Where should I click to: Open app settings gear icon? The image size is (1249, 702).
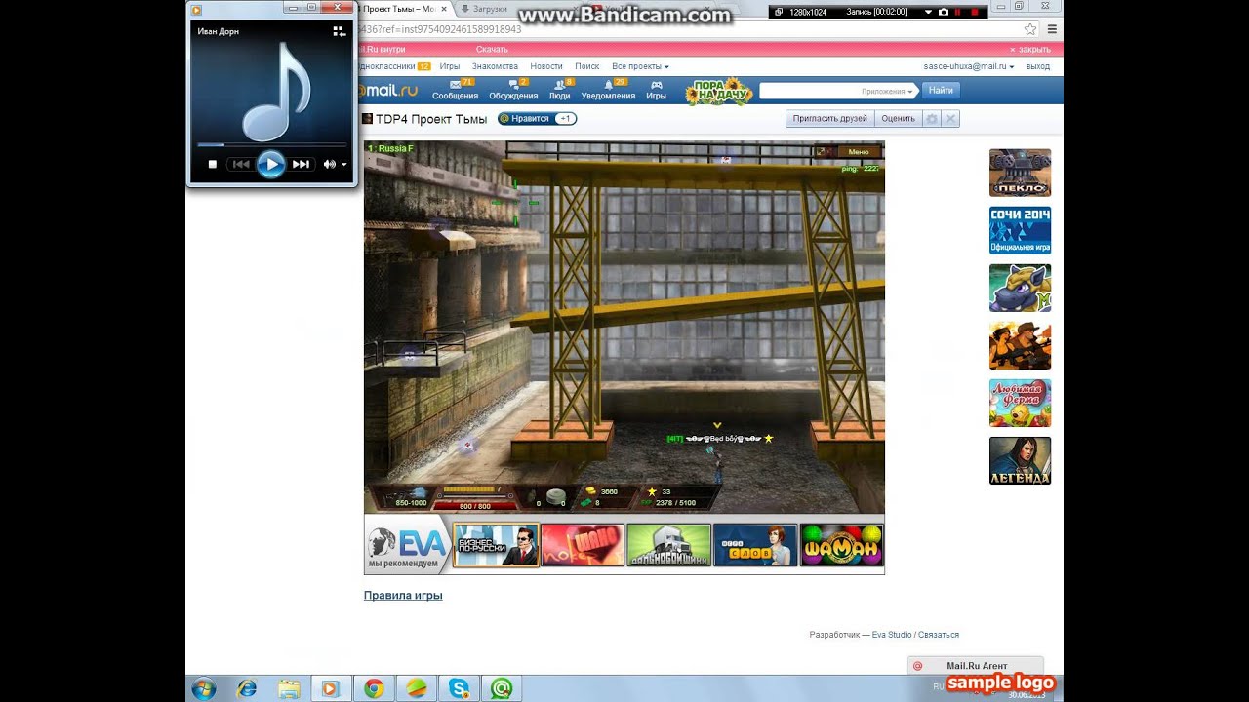coord(932,118)
